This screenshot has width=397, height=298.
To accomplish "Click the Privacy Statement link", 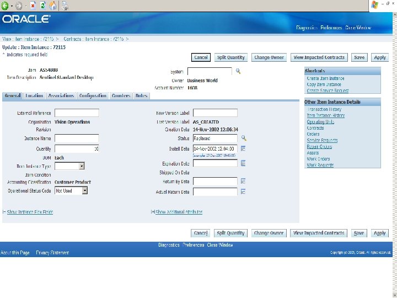I will pyautogui.click(x=52, y=253).
